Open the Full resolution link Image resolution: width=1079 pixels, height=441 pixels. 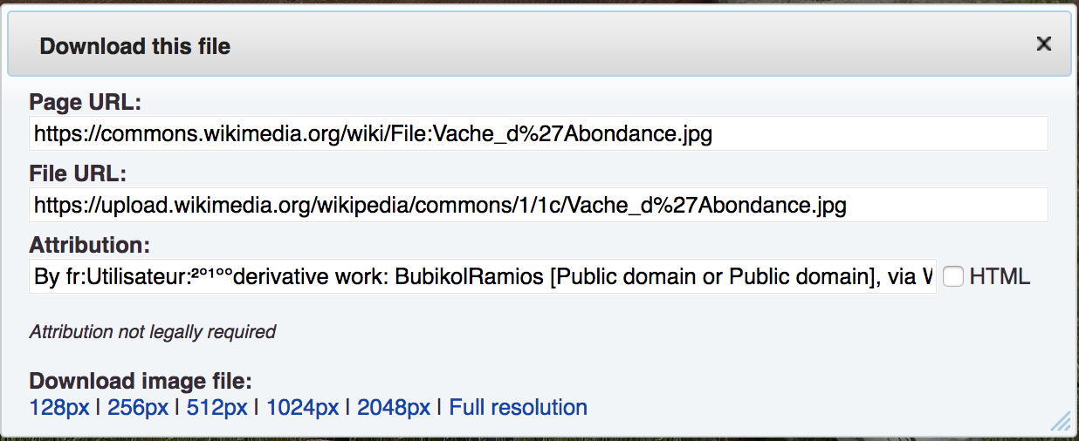[518, 407]
